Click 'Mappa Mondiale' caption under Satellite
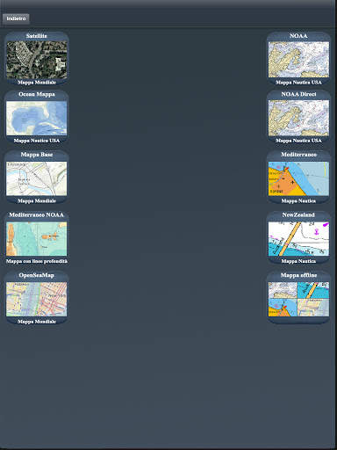 click(x=37, y=83)
